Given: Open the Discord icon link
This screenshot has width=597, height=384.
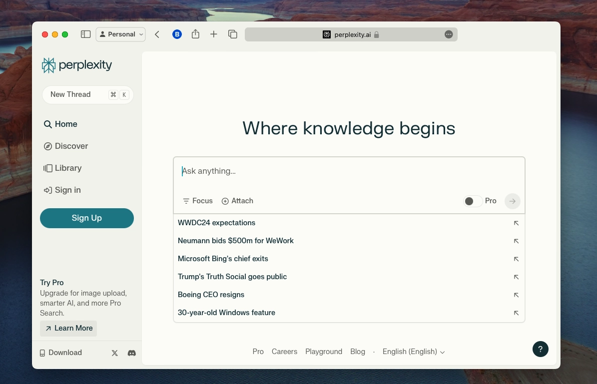Looking at the screenshot, I should [x=132, y=353].
